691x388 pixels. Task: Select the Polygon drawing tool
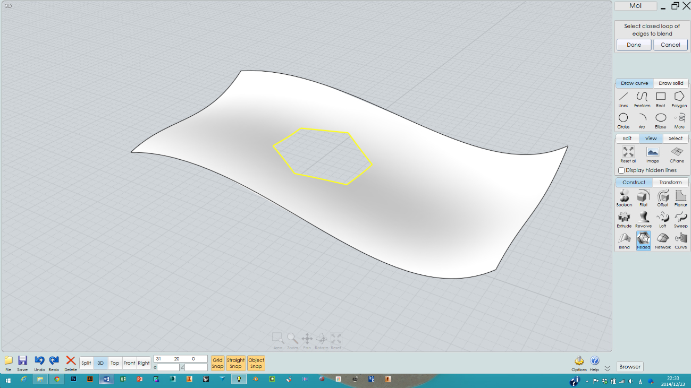pos(679,99)
